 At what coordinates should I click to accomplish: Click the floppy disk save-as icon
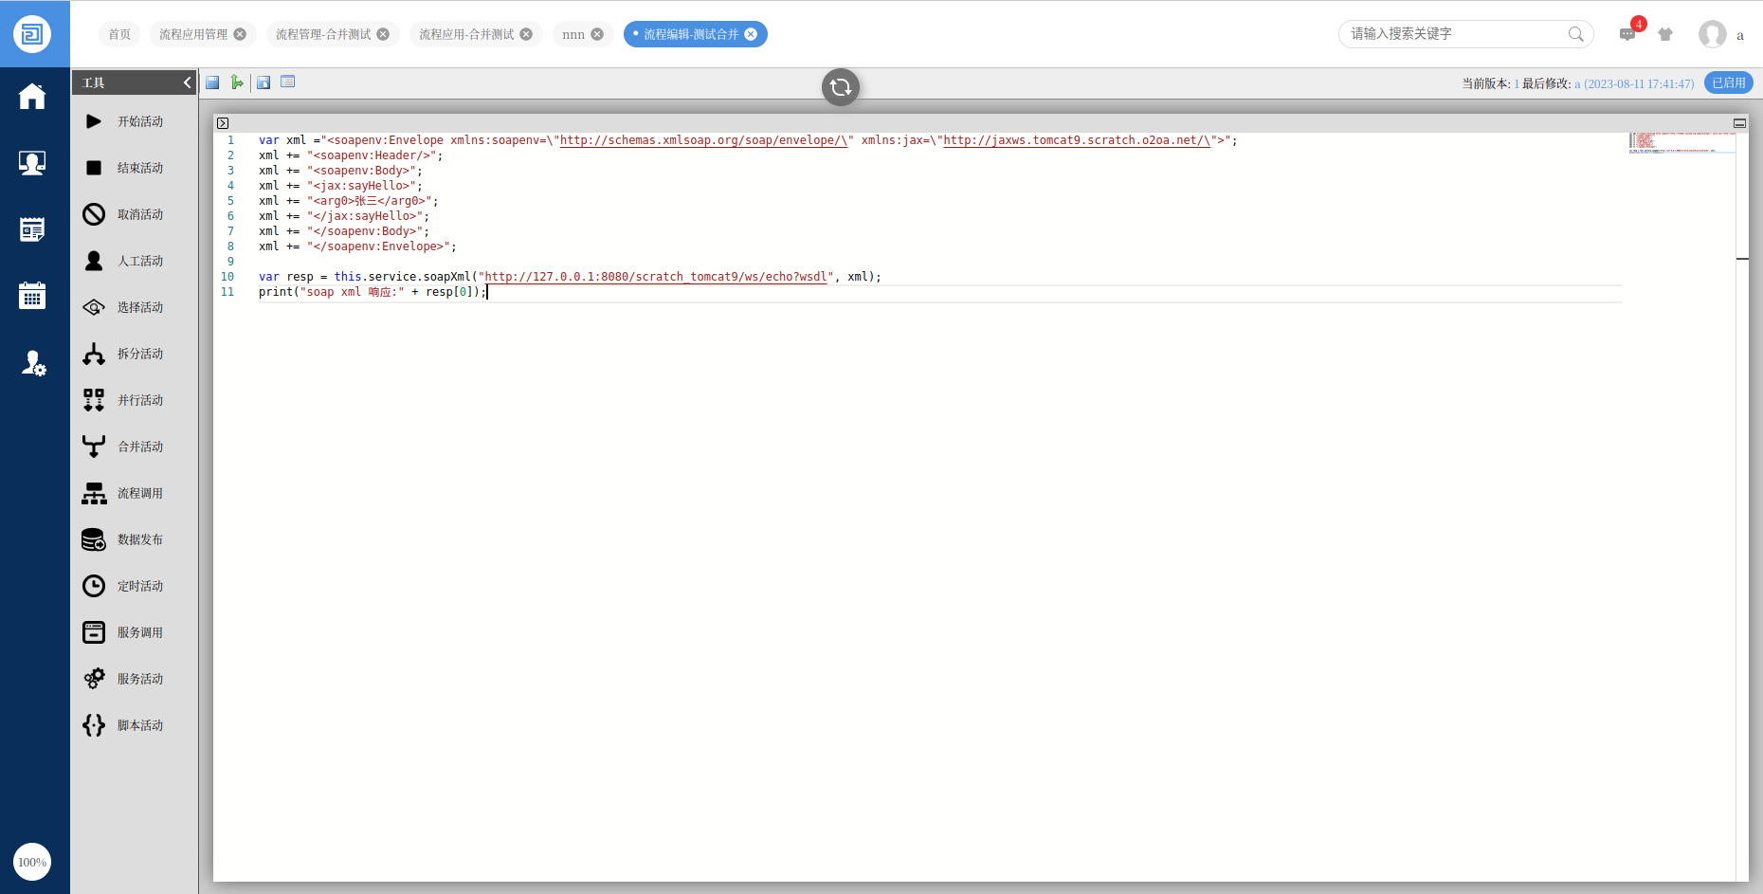tap(264, 82)
